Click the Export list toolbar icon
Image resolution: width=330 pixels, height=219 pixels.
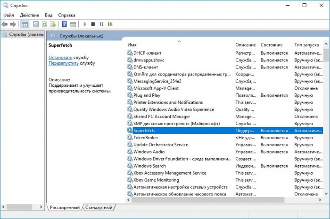(53, 24)
